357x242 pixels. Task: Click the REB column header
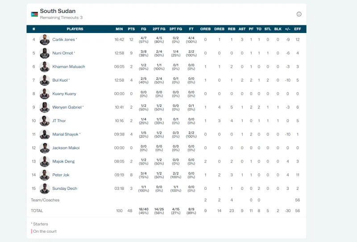(x=232, y=29)
